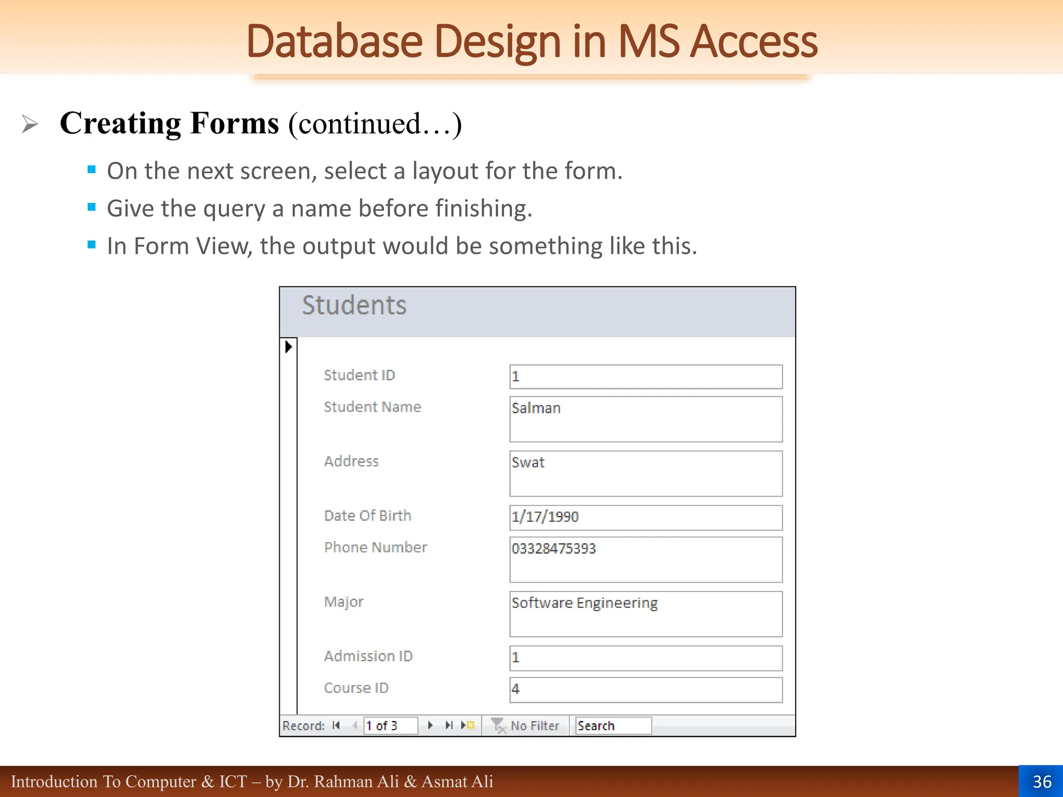Image resolution: width=1063 pixels, height=797 pixels.
Task: Click the Search box in navigation bar
Action: (614, 725)
